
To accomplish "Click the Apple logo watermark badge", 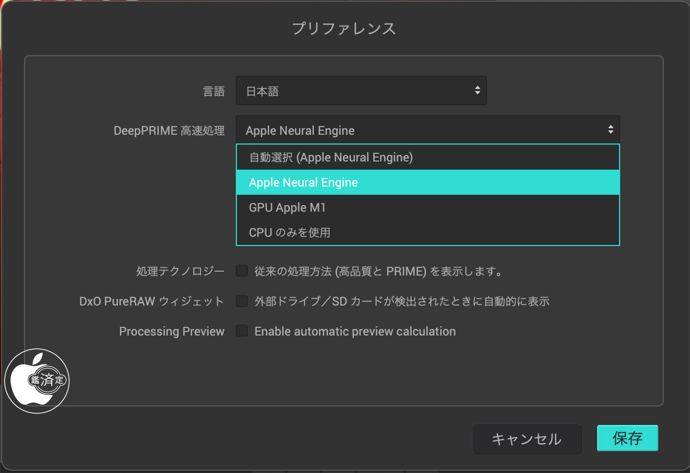I will click(37, 381).
